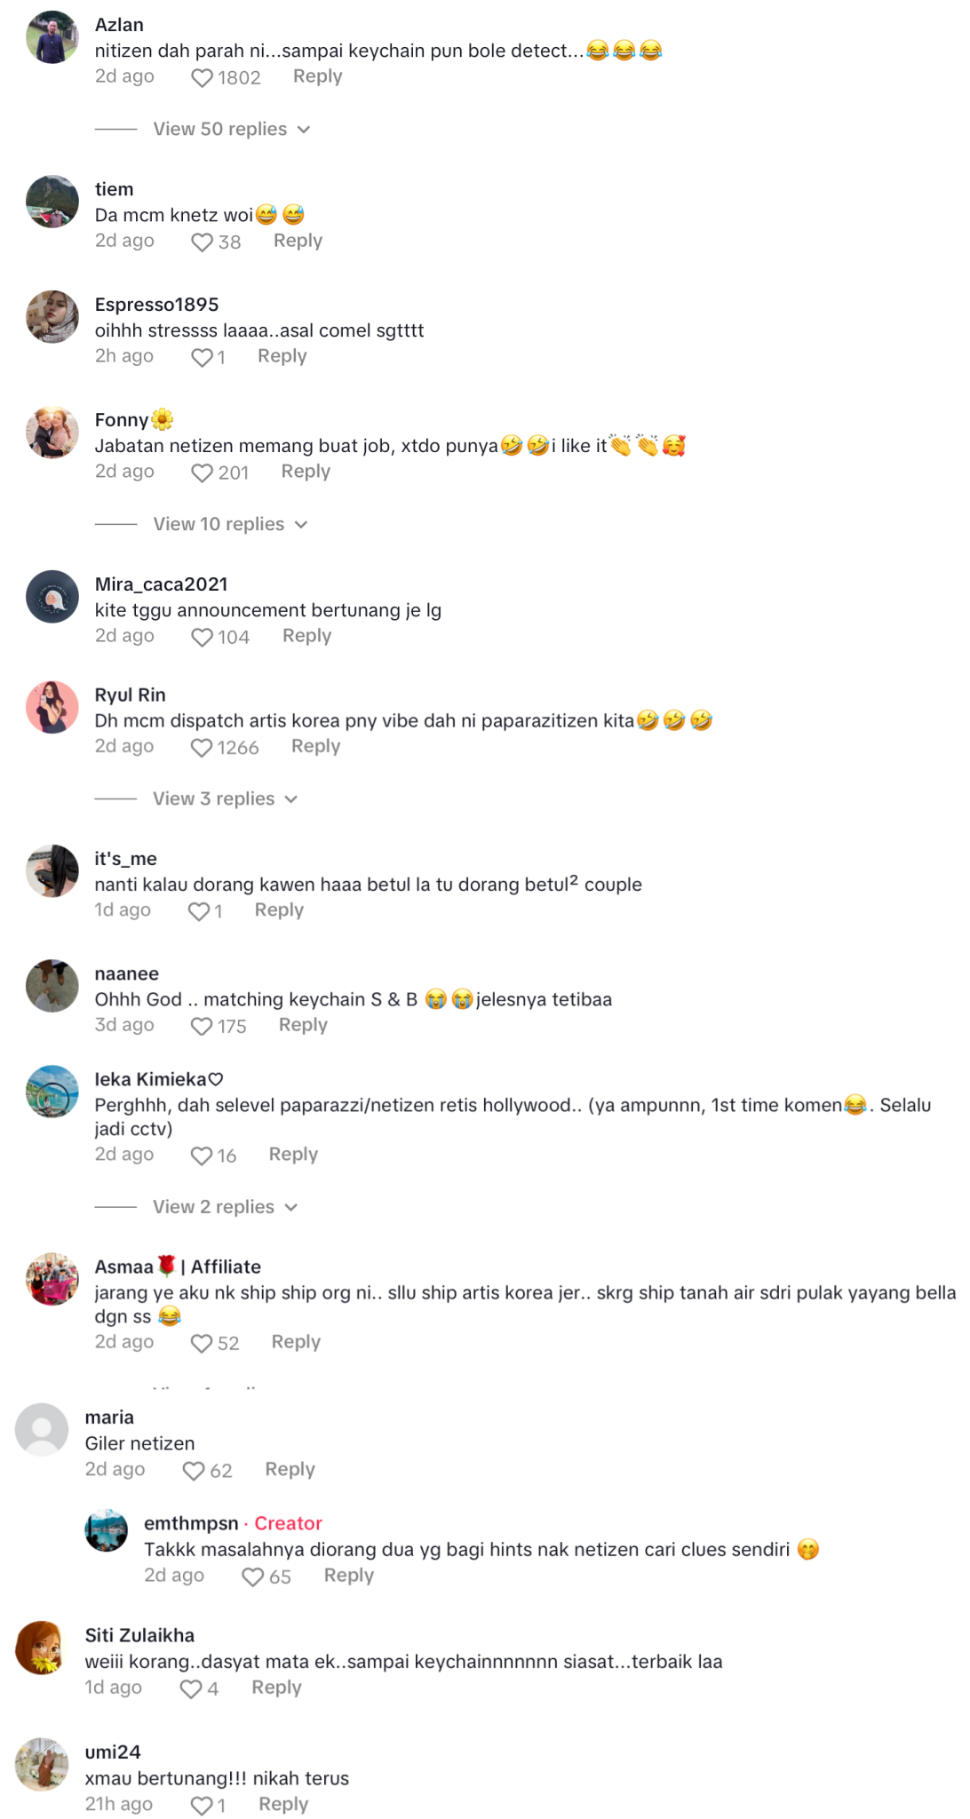Toggle the like on umi24's comment
This screenshot has width=970, height=1819.
tap(201, 1806)
